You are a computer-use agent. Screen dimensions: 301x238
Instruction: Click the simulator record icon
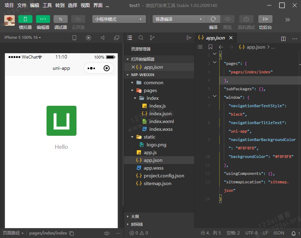[x=88, y=38]
